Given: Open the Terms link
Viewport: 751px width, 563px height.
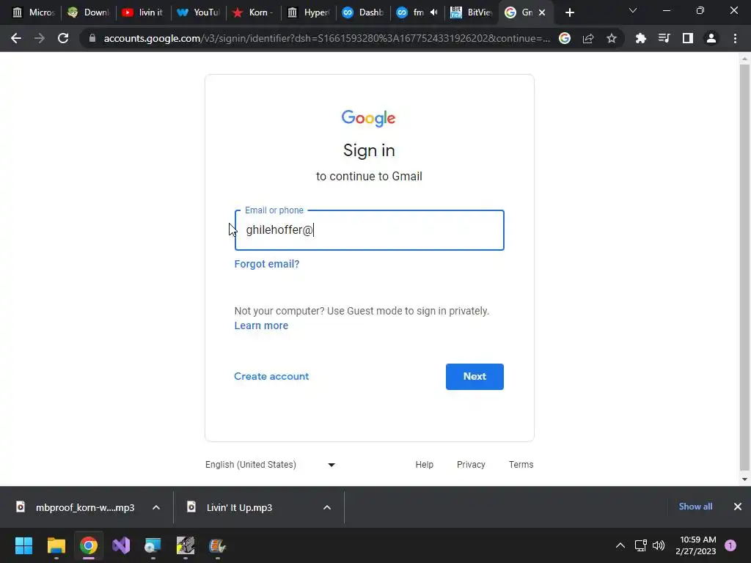Looking at the screenshot, I should [x=521, y=464].
